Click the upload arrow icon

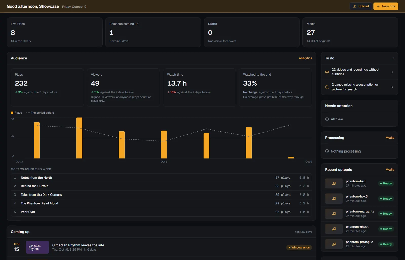point(354,6)
